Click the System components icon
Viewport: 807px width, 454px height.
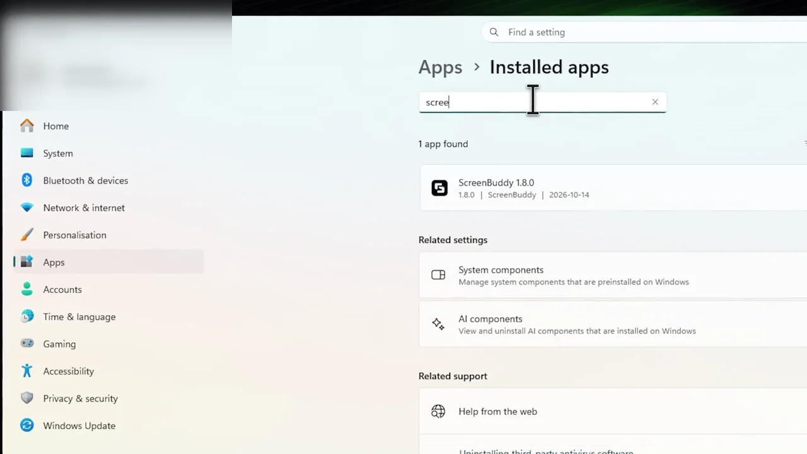coord(438,274)
